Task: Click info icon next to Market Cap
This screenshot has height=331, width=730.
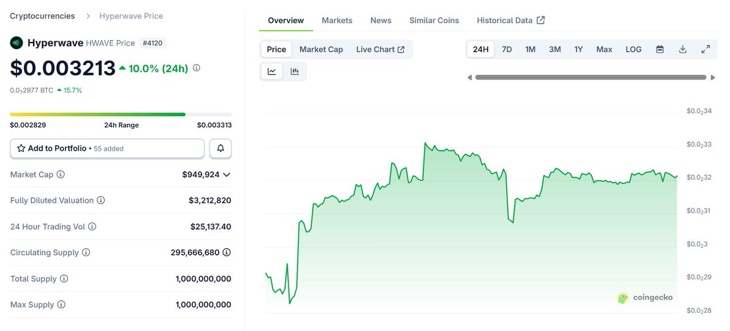Action: coord(61,174)
